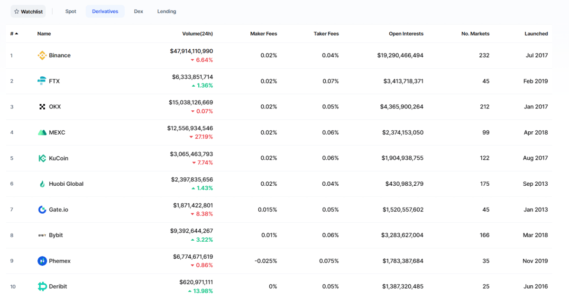
Task: Click the KuCoin exchange logo icon
Action: [42, 158]
